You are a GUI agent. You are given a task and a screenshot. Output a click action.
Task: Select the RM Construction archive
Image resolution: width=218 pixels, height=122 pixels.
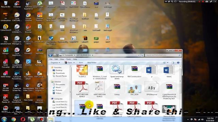click(x=134, y=71)
